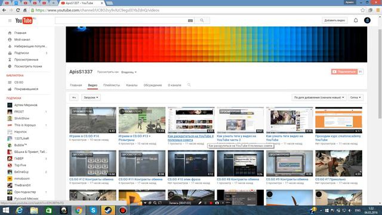The width and height of the screenshot is (382, 215).
Task: Click the search magnifier button
Action: click(202, 20)
